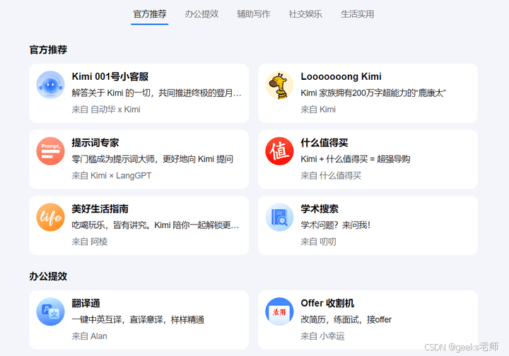Go to the 生活实用 tab

tap(358, 14)
